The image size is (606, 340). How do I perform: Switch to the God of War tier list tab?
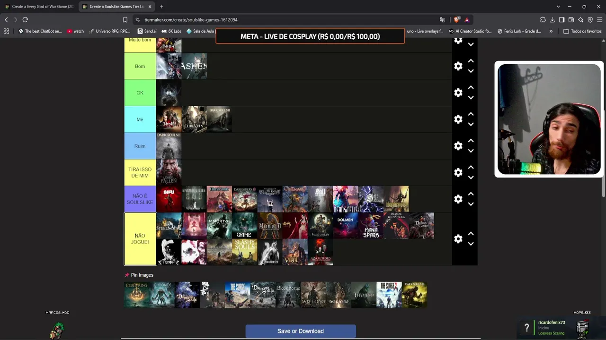coord(40,7)
